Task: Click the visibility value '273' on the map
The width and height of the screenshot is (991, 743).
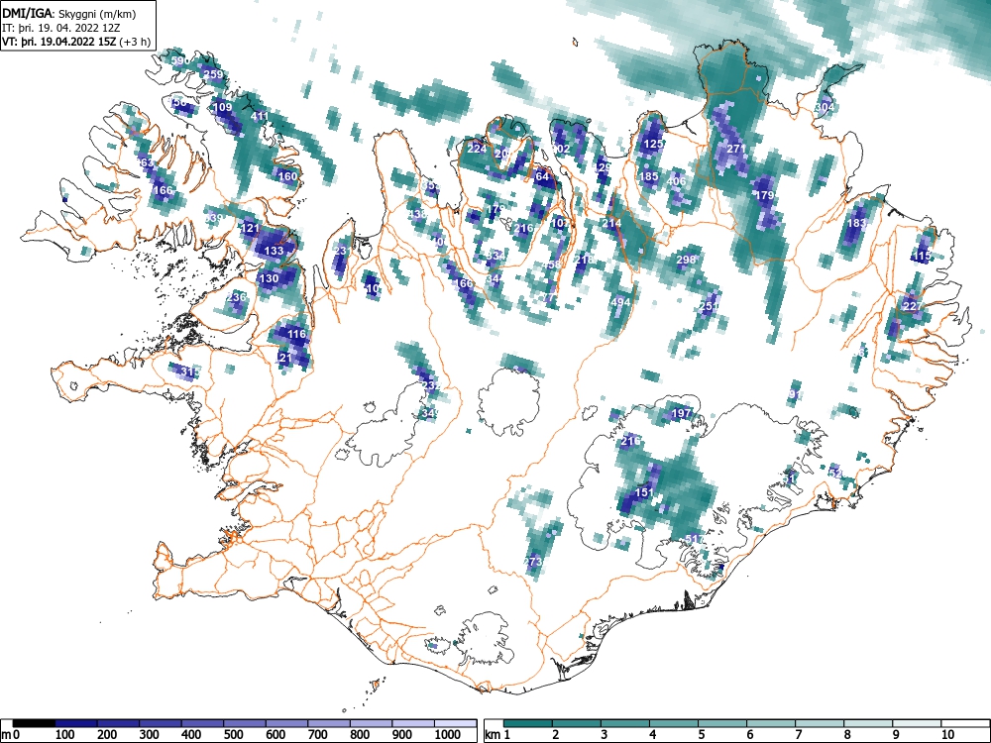Action: coord(533,562)
